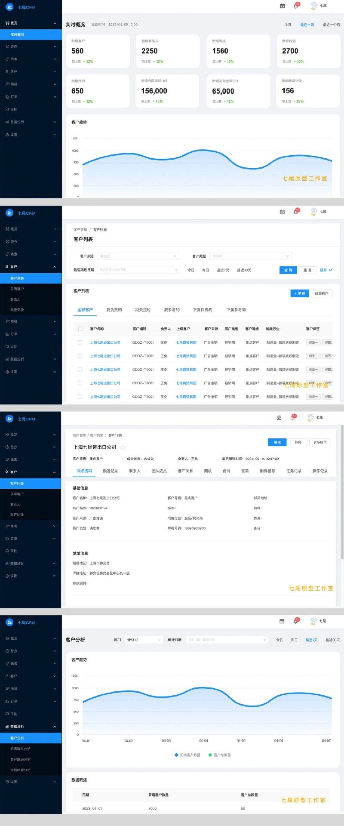
Task: Open the 新增合同金额(元) card showing 156,000
Action: pos(167,91)
